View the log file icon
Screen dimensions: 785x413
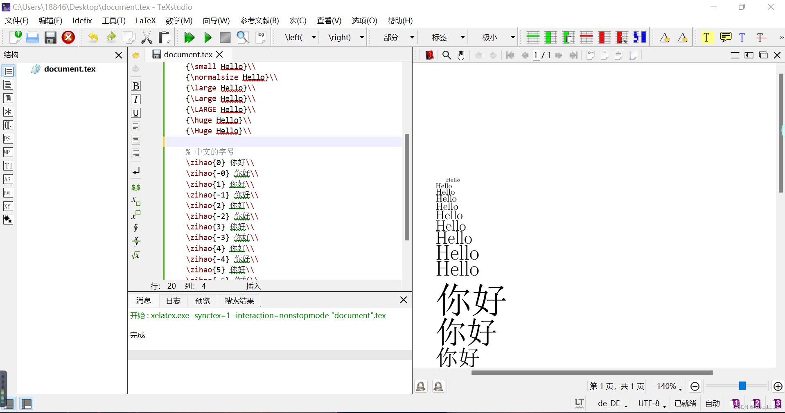(x=261, y=37)
